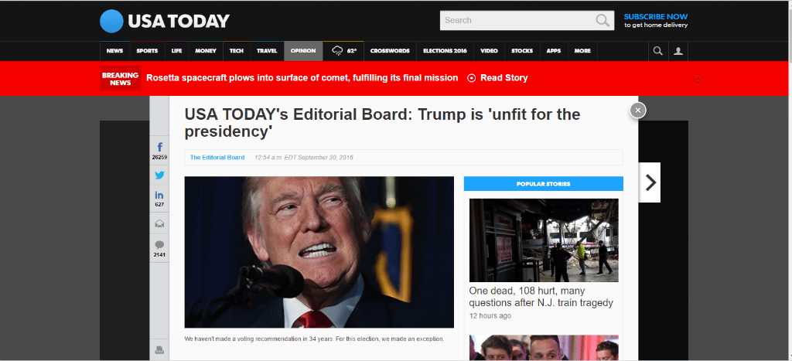Click The Editorial Board author link

217,158
